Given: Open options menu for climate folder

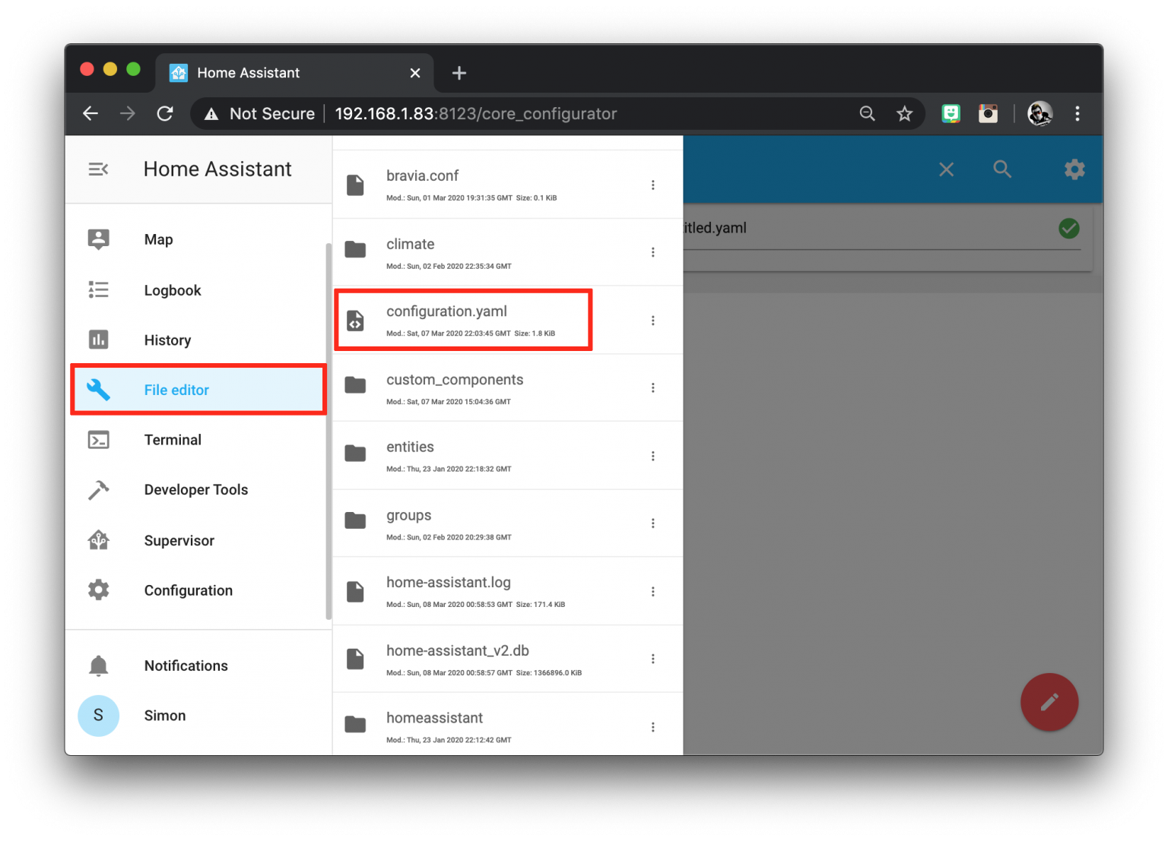Looking at the screenshot, I should click(x=652, y=251).
